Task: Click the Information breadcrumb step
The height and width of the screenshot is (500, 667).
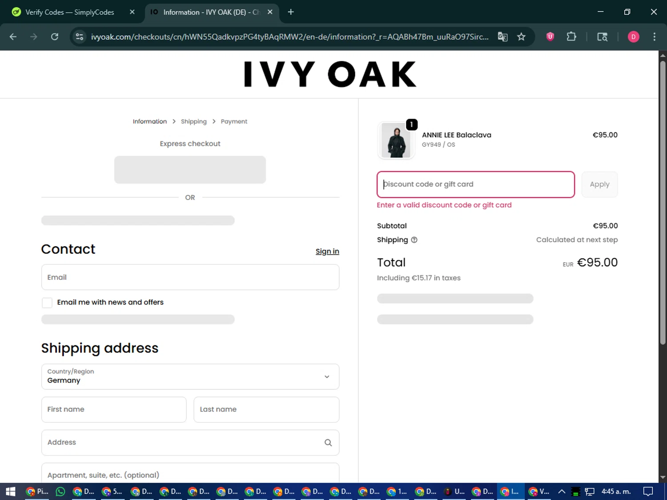Action: [x=150, y=121]
